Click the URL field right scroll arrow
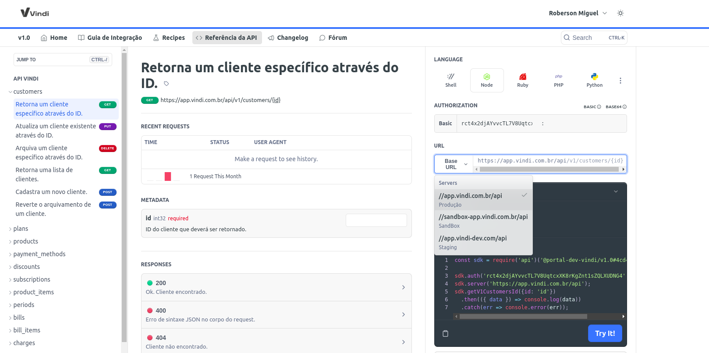Screen dimensions: 709x353 click(x=623, y=169)
